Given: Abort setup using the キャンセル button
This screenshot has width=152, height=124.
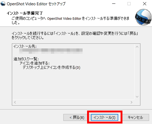Looking at the screenshot, I should click(x=135, y=118).
